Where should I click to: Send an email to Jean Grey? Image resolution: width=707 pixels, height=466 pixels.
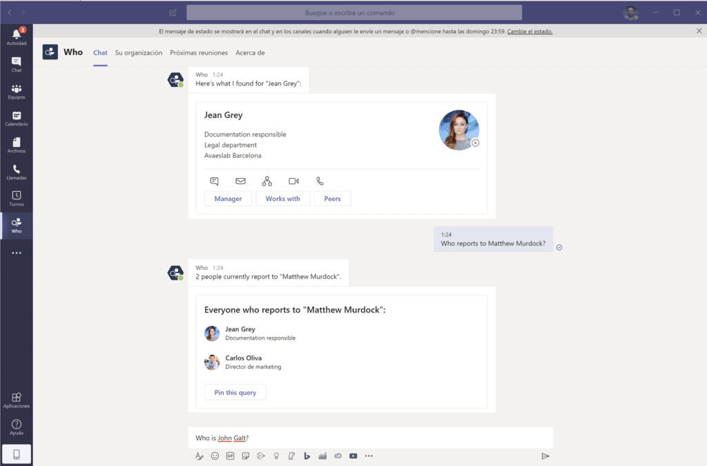240,181
